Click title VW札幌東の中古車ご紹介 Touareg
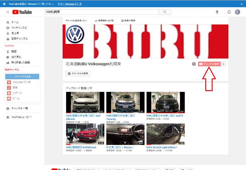The image size is (246, 170). click(121, 117)
